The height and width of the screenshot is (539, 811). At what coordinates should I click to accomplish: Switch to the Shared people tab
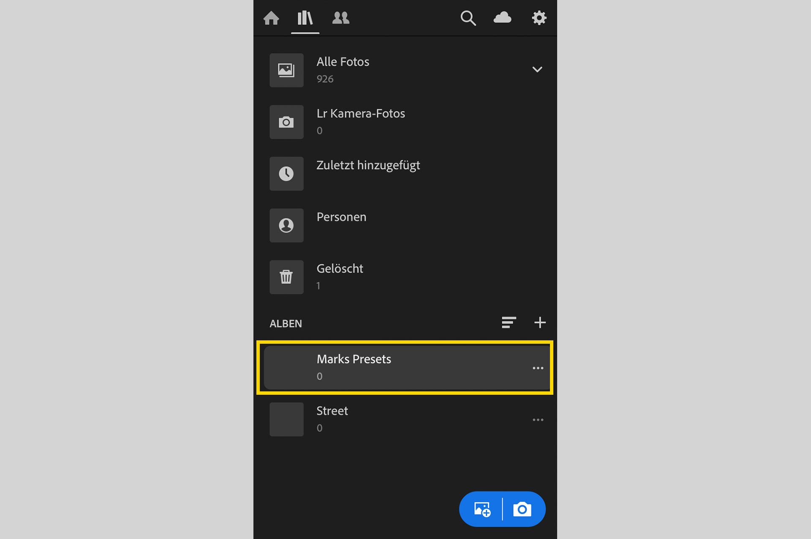(340, 18)
